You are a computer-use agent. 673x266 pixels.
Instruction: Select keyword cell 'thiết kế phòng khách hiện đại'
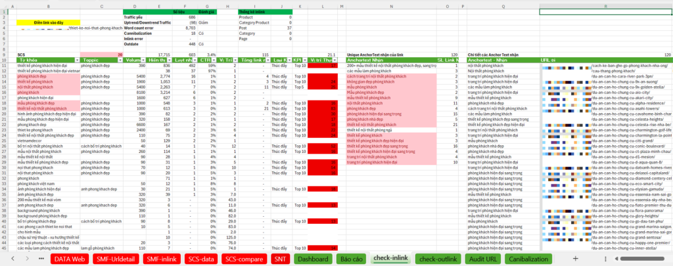click(48, 66)
